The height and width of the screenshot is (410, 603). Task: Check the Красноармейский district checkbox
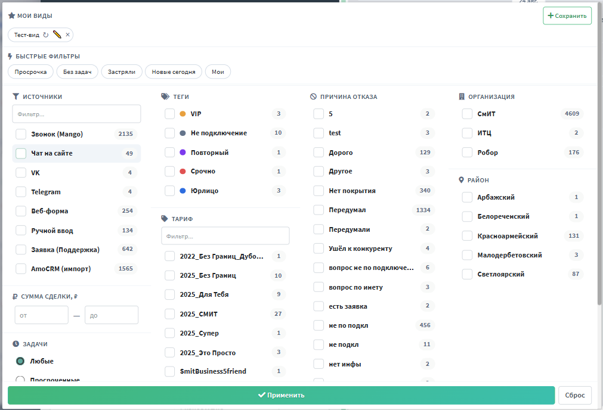(467, 236)
